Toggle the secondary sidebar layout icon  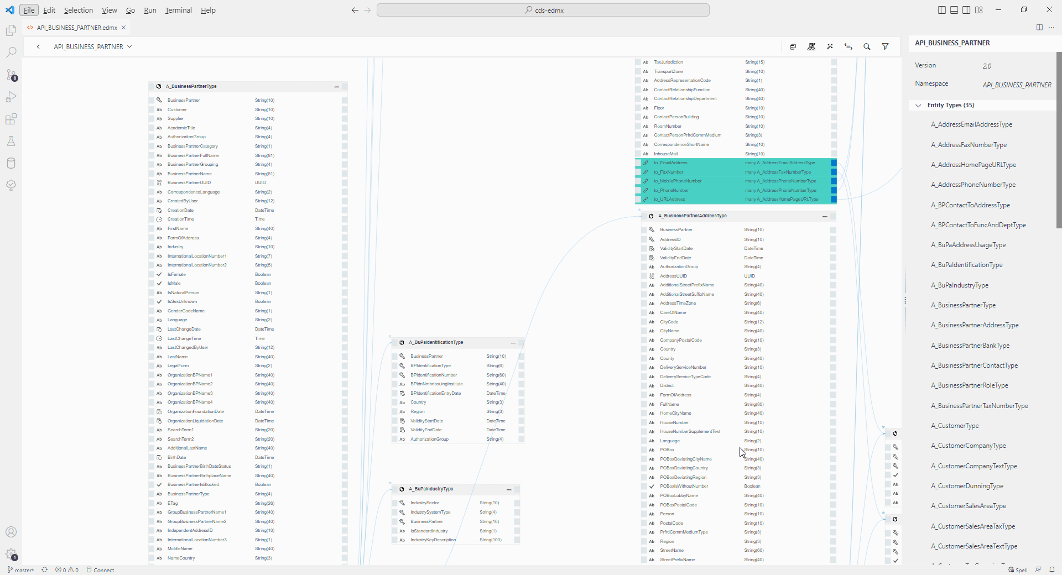[966, 10]
